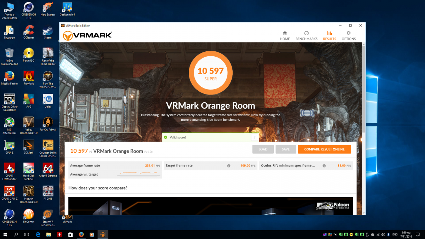Select the F1 2016 desktop icon
Screen dimensions: 425x239
[48, 193]
